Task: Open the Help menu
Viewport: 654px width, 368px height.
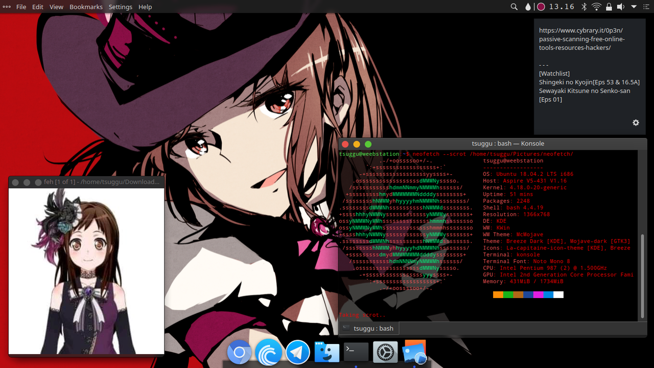Action: click(x=145, y=7)
